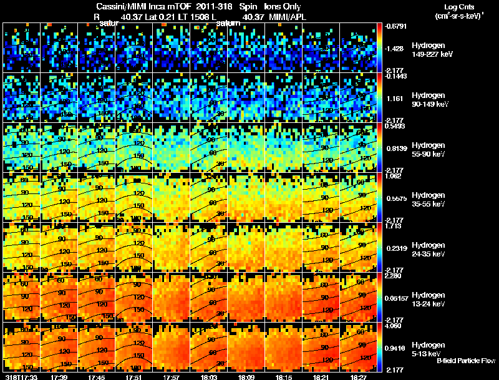Click the "18:09" time axis label

pos(246,377)
